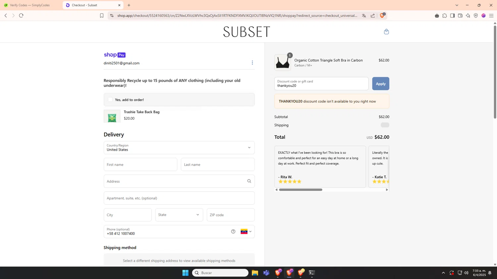Click the SUBSET store logo
The height and width of the screenshot is (279, 497).
247,32
